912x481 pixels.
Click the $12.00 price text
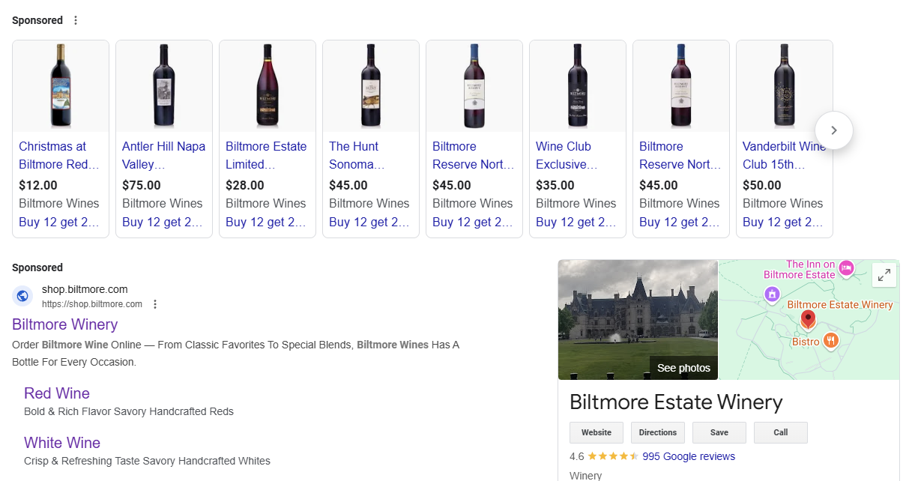[38, 185]
